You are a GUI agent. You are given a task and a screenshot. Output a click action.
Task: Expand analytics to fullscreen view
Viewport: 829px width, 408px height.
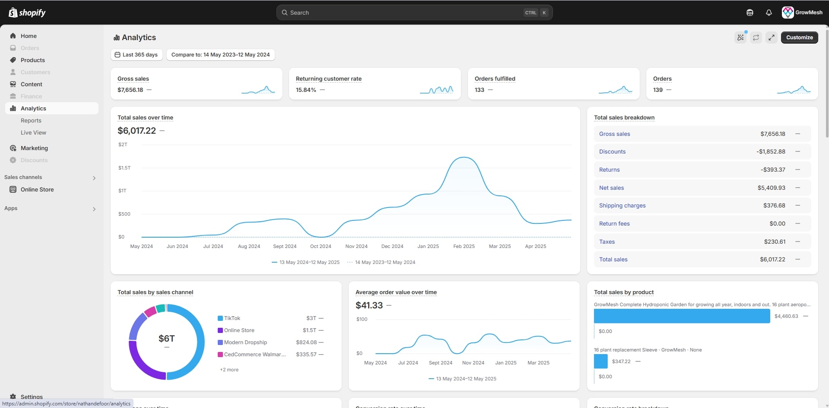coord(771,38)
